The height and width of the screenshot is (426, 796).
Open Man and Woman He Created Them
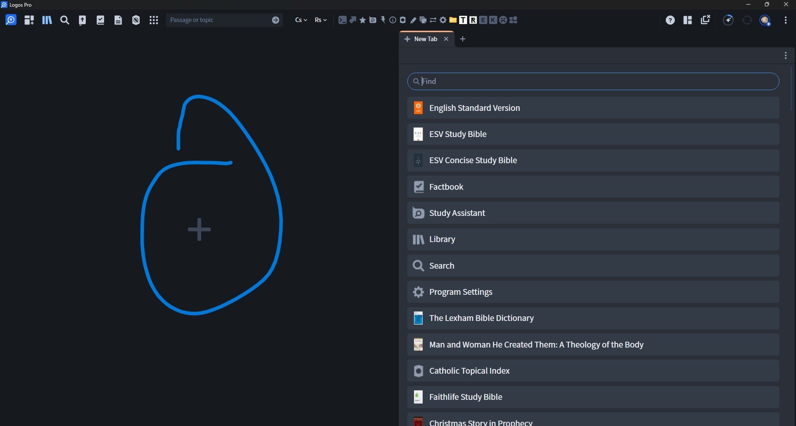pos(593,345)
